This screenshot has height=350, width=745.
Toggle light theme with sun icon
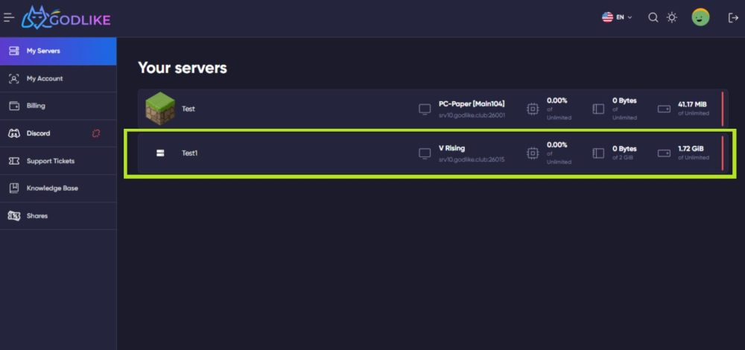pyautogui.click(x=671, y=18)
